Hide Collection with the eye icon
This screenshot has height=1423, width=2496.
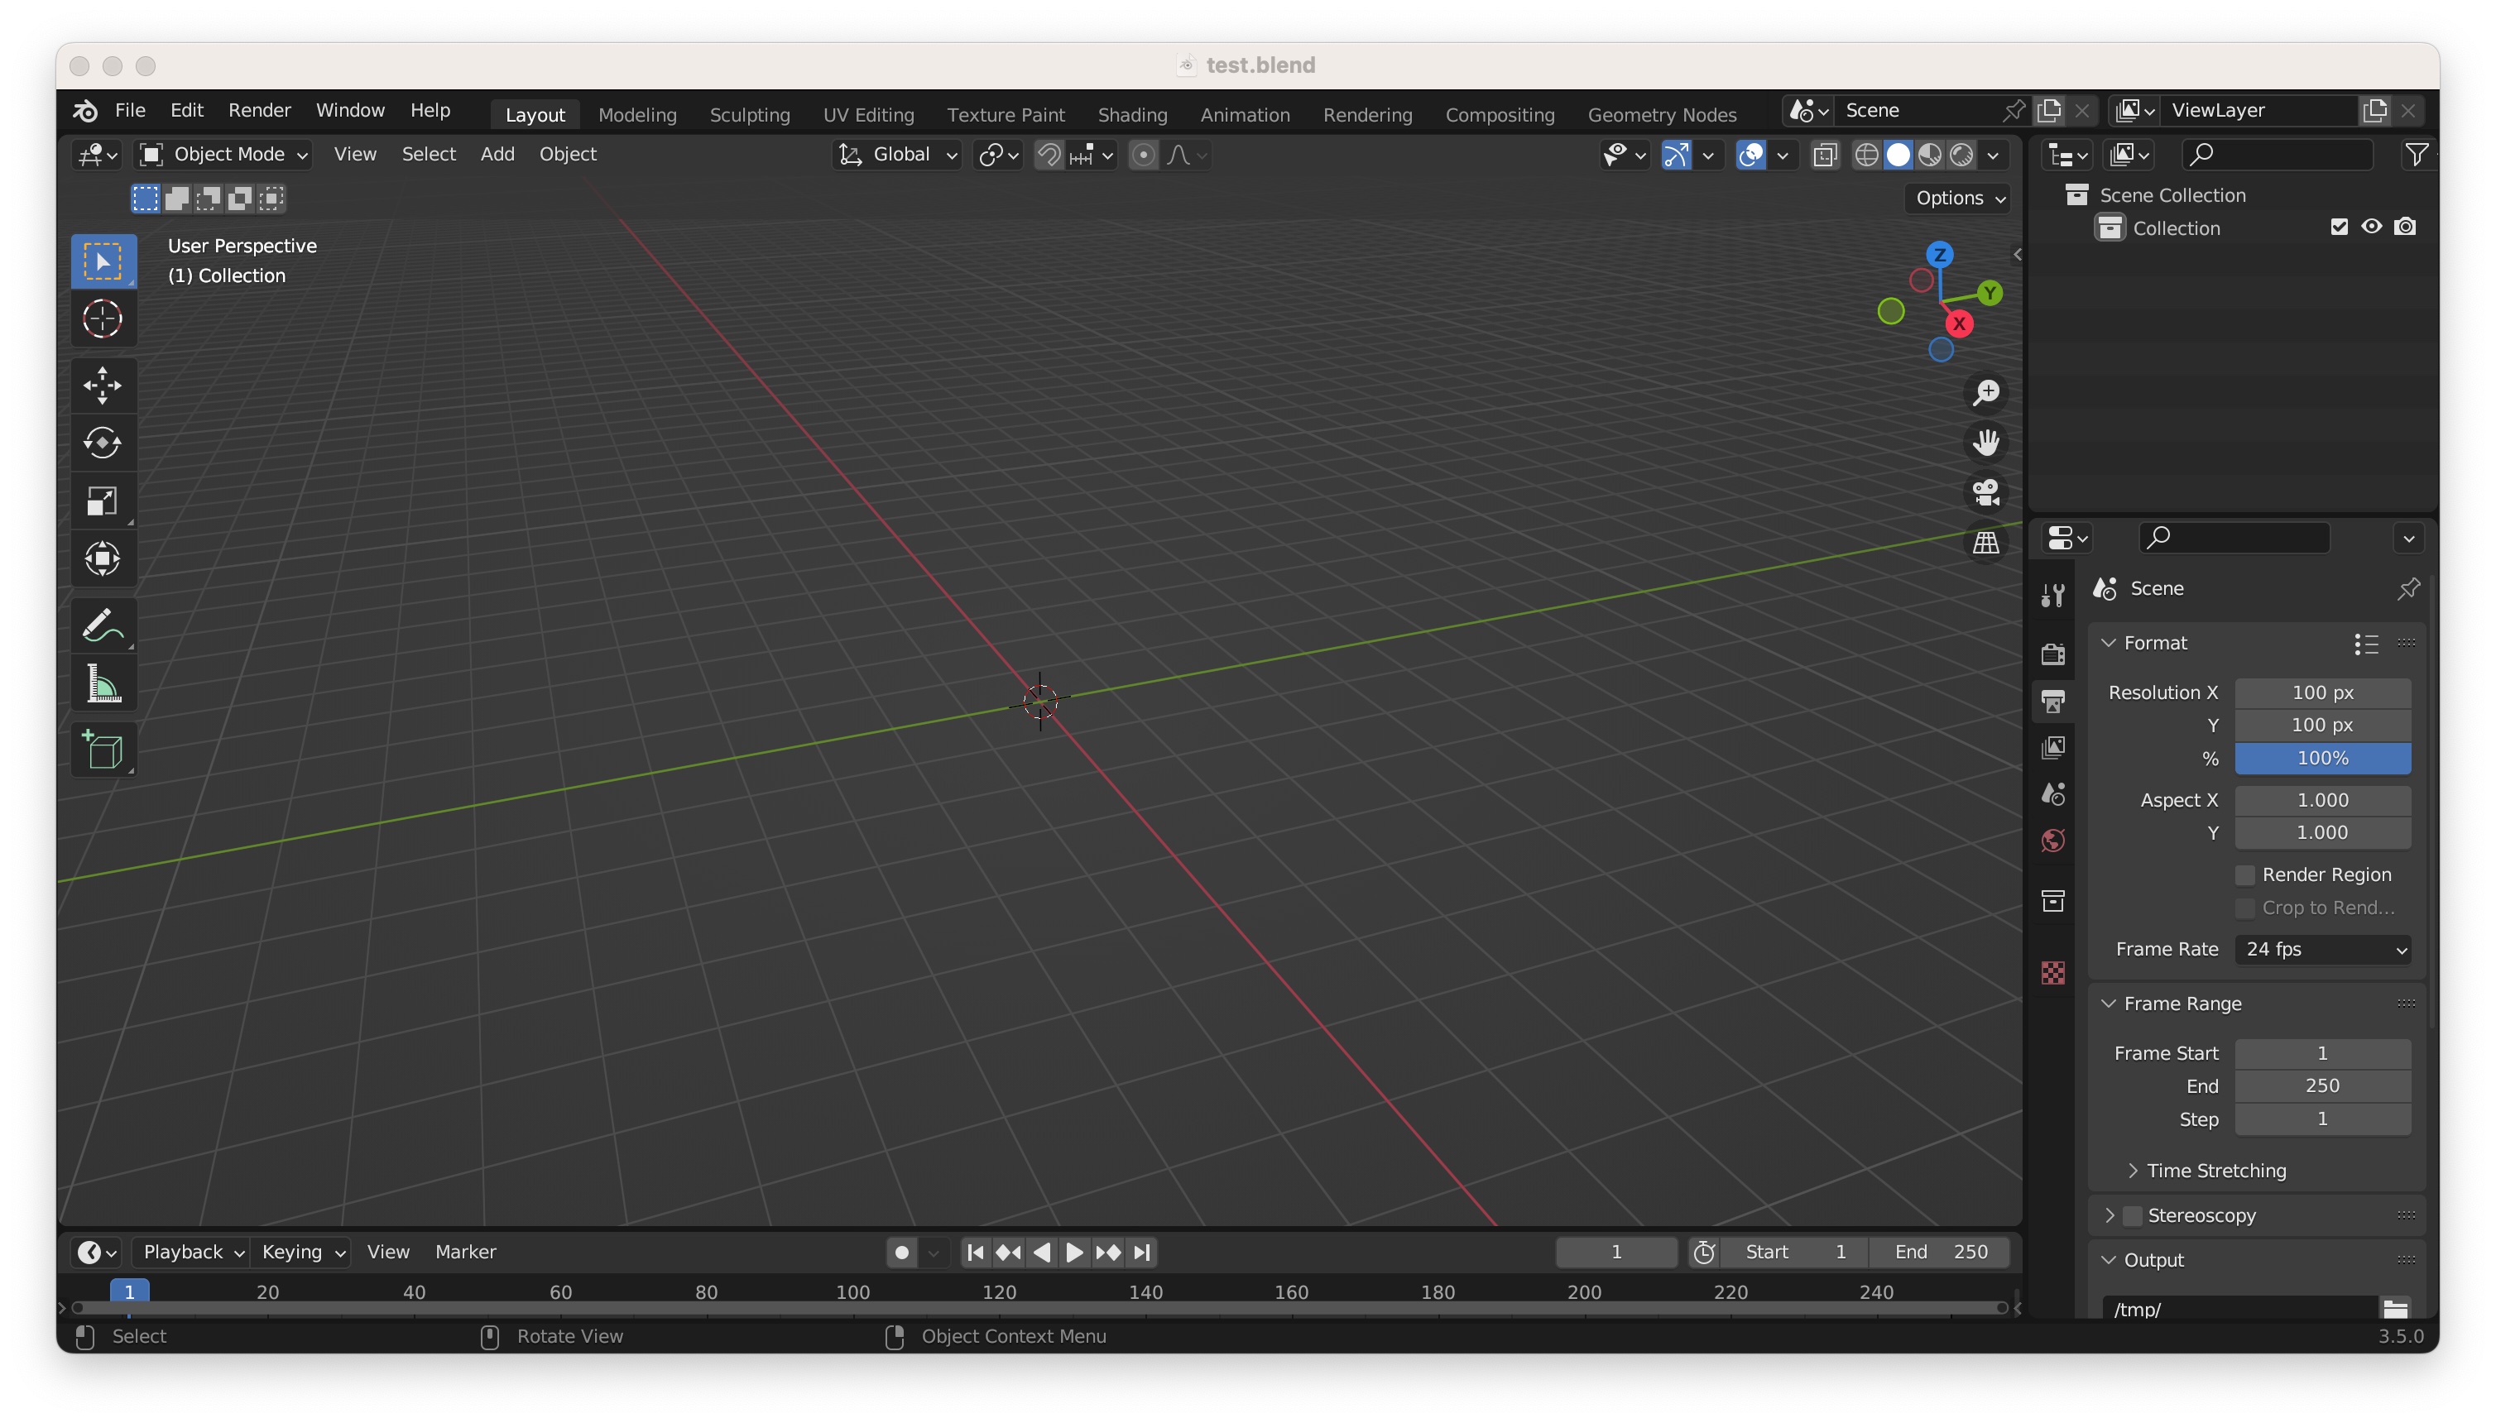[x=2371, y=227]
